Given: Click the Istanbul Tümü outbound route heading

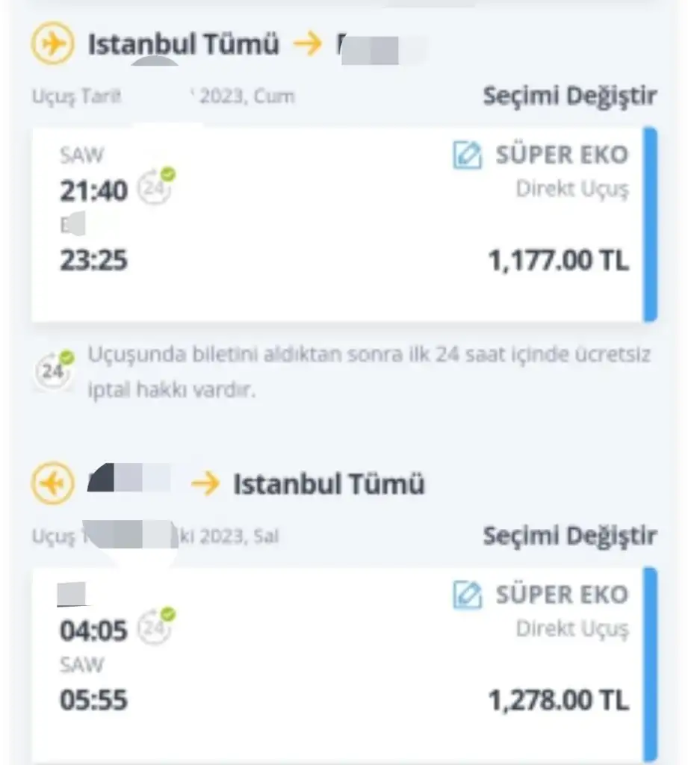Looking at the screenshot, I should [x=184, y=45].
